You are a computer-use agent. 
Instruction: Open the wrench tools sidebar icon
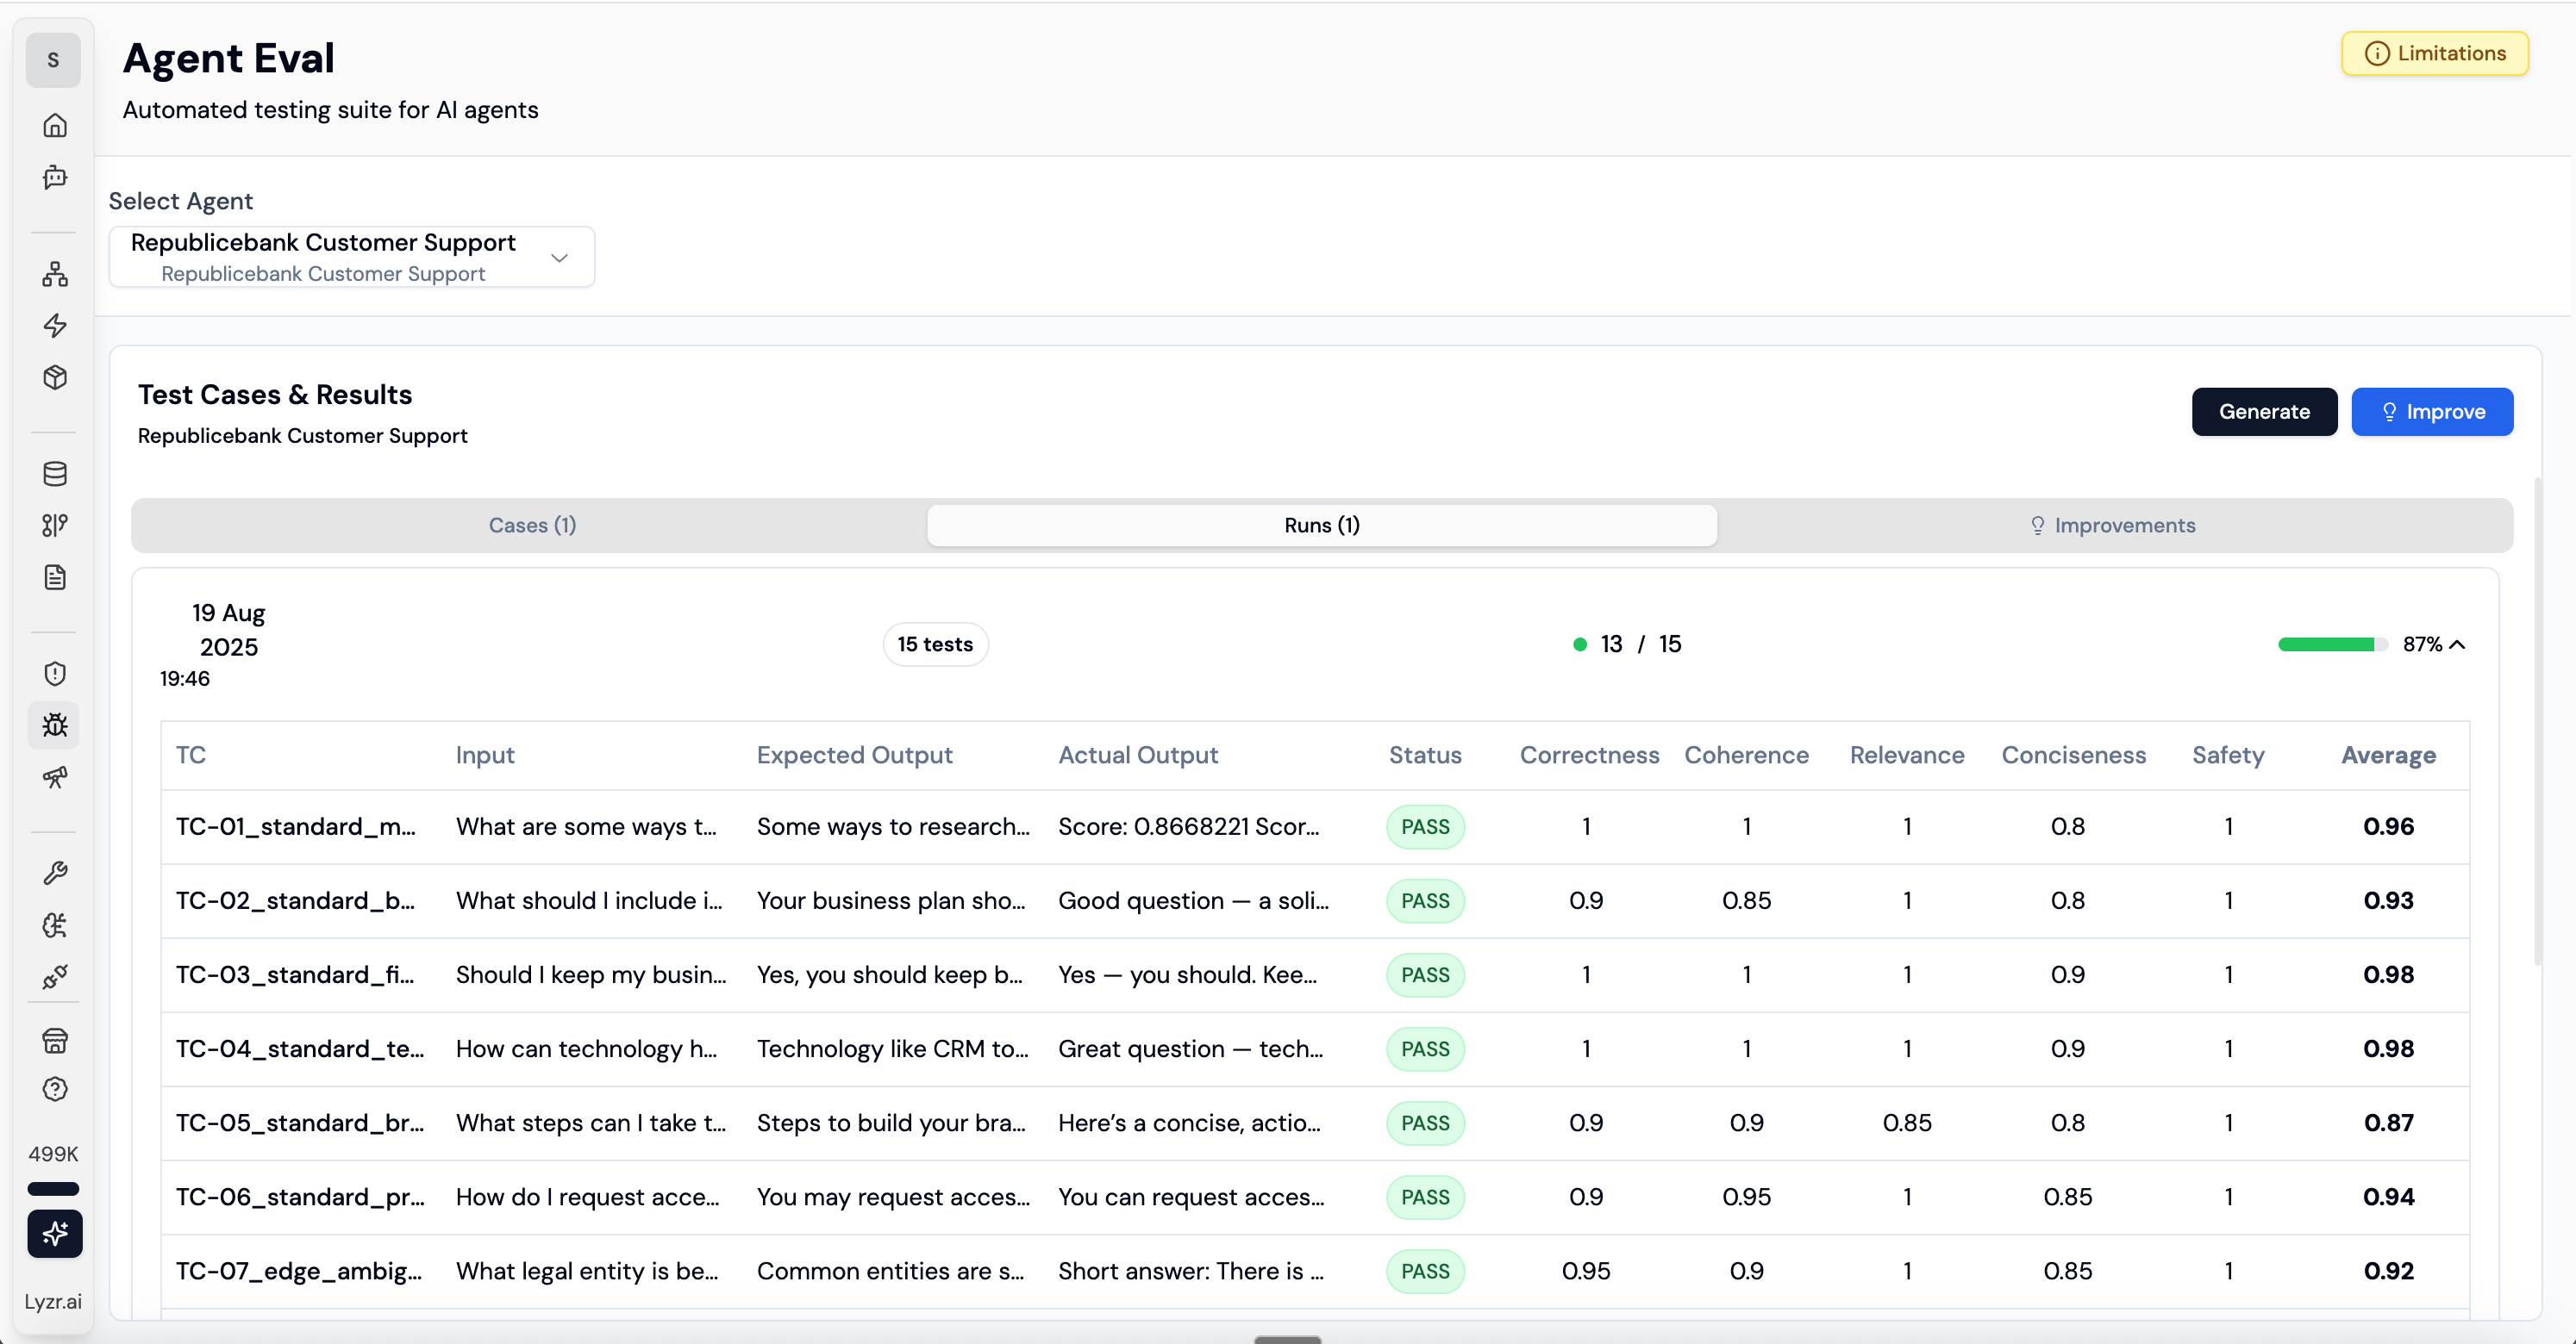[x=55, y=874]
